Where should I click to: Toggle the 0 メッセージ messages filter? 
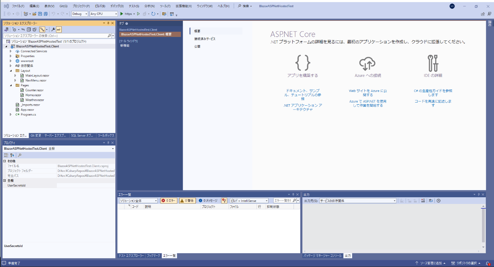[x=208, y=200]
